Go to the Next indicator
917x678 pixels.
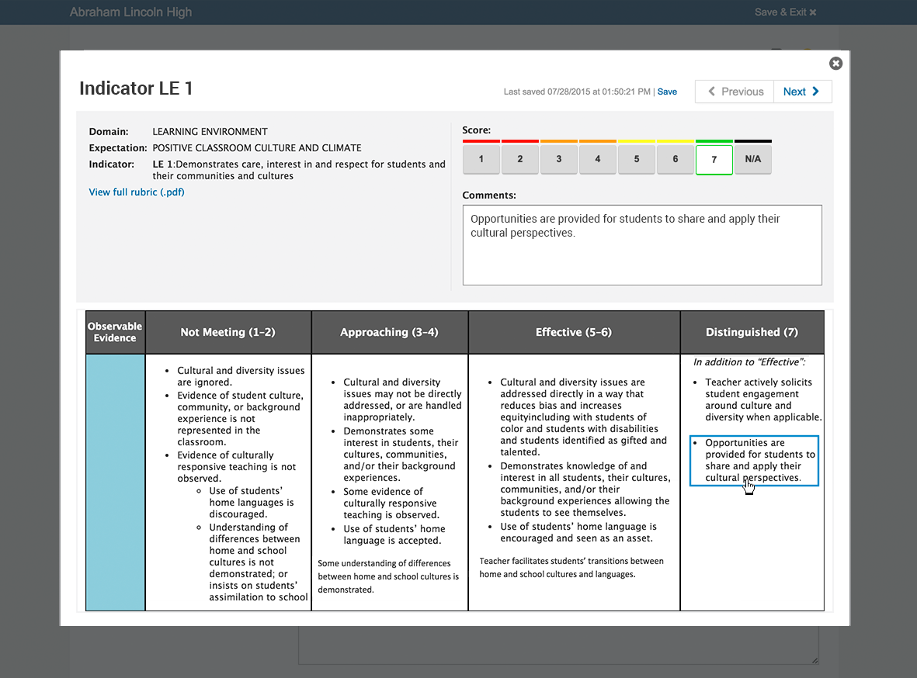pyautogui.click(x=802, y=92)
